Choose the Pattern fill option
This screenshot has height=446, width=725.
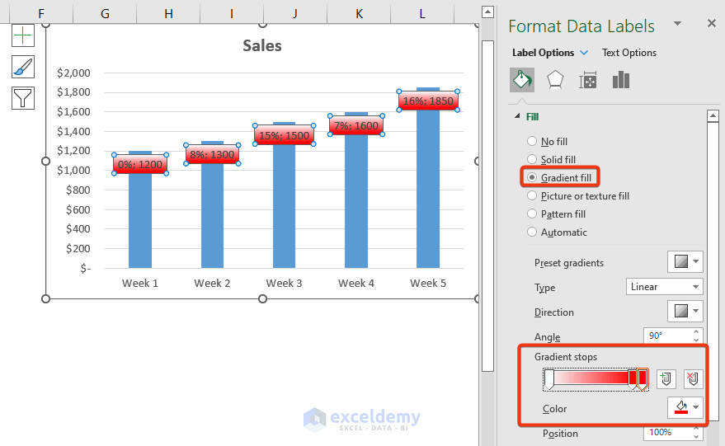pyautogui.click(x=557, y=214)
